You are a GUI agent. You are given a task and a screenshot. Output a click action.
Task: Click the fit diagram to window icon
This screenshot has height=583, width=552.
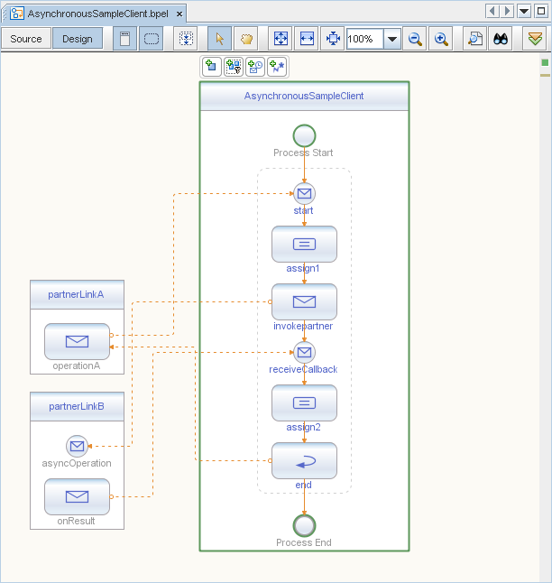281,39
